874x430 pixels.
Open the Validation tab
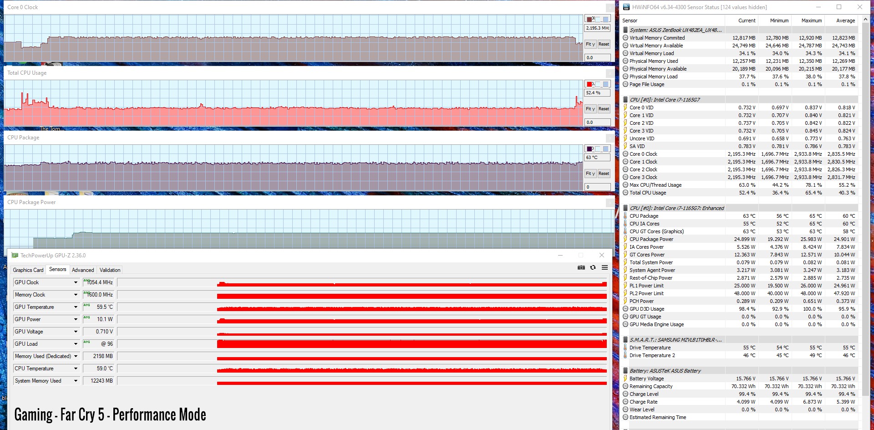pos(110,270)
